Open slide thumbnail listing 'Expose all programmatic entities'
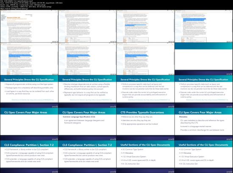 point(29,92)
